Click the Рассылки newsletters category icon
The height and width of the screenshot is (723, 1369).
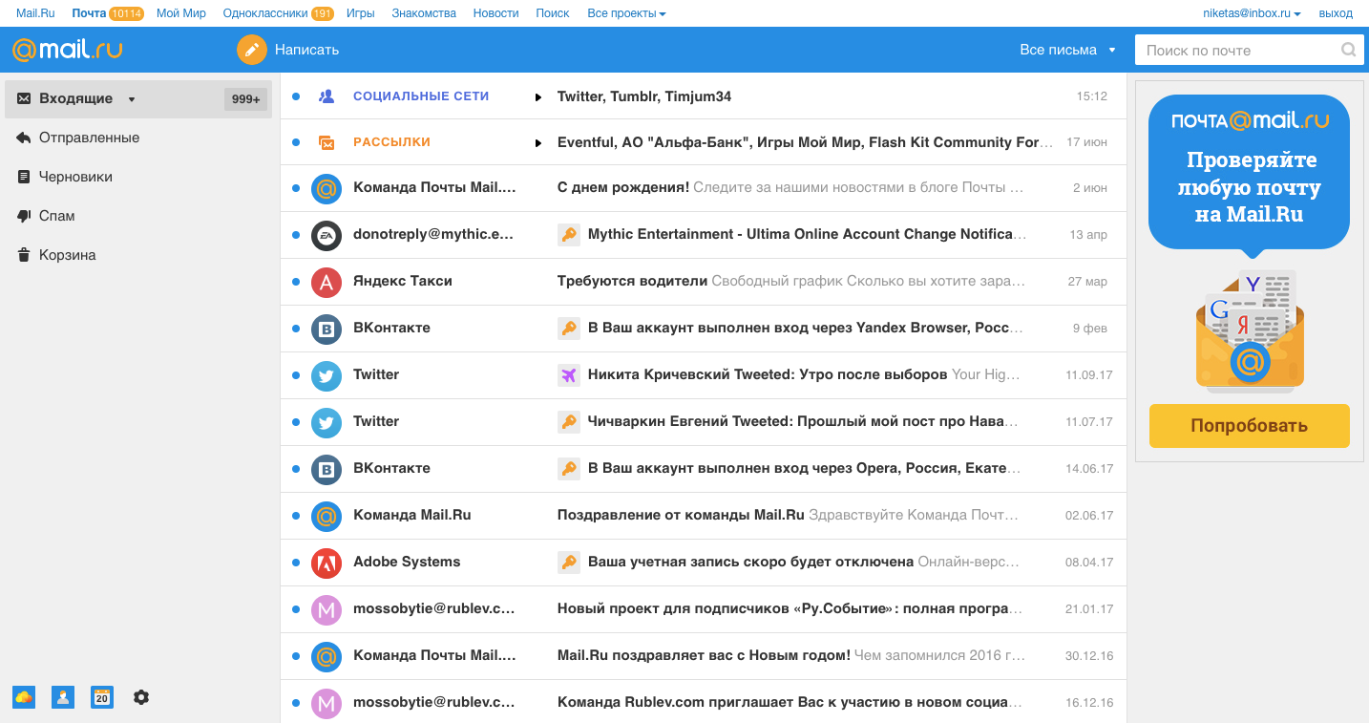[x=326, y=142]
